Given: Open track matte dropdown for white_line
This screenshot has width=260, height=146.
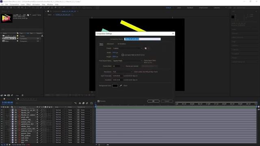Looking at the screenshot, I should click(71, 126).
